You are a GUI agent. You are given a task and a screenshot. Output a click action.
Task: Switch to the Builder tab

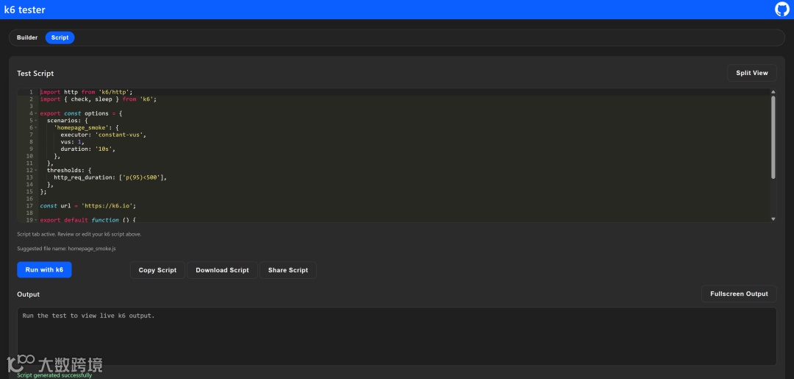[27, 38]
